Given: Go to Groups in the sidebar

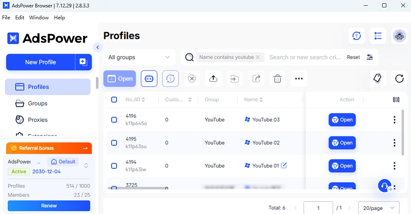Looking at the screenshot, I should tap(48, 103).
